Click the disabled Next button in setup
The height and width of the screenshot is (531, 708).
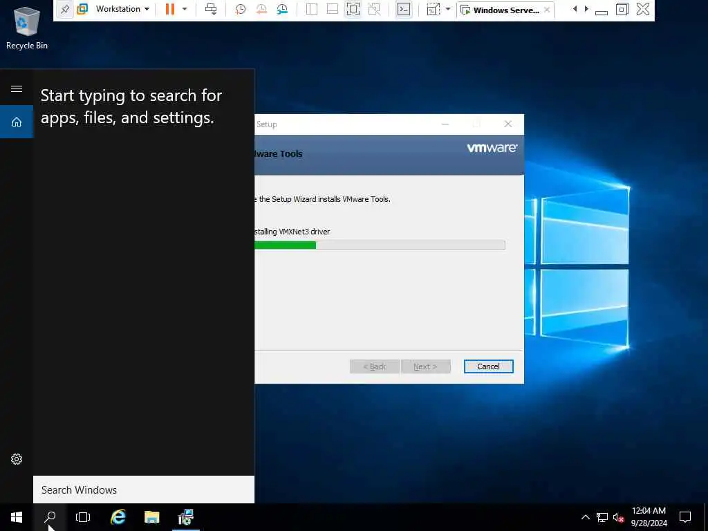[x=426, y=366]
